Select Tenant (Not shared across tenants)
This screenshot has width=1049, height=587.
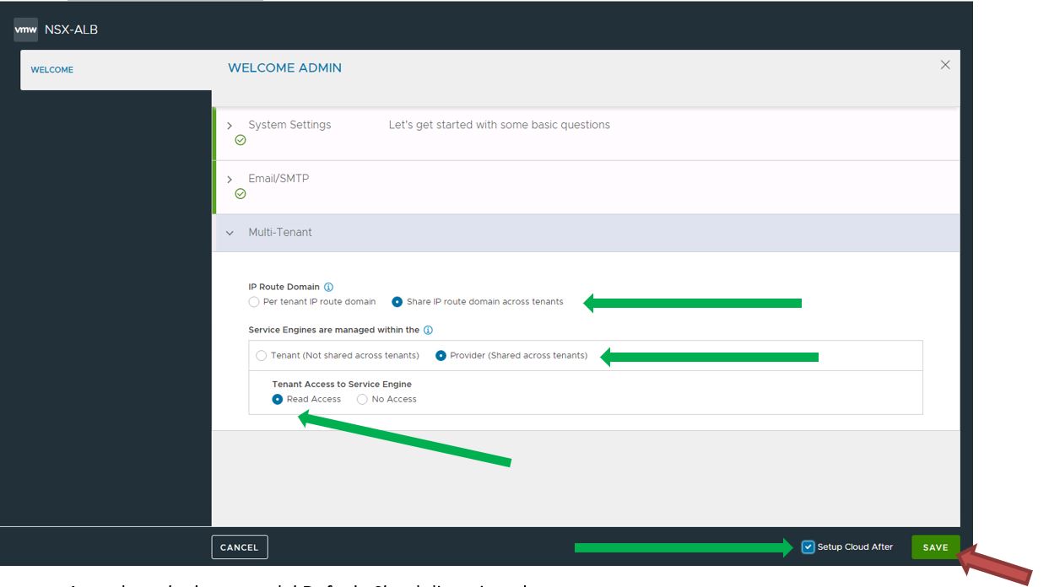[262, 356]
